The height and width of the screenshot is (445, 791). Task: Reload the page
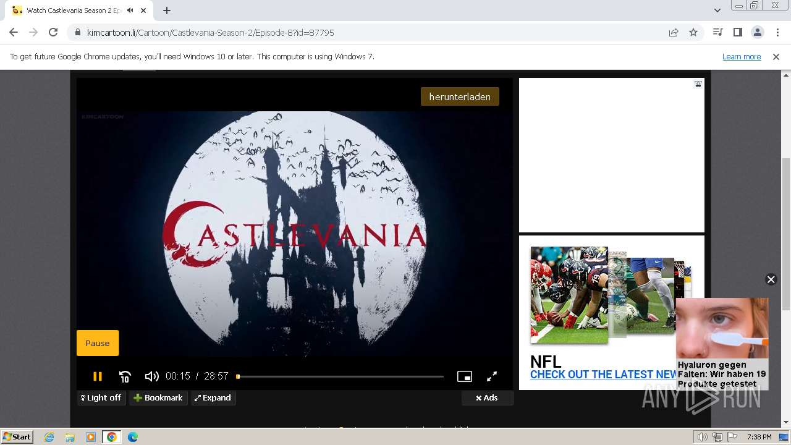pyautogui.click(x=53, y=33)
